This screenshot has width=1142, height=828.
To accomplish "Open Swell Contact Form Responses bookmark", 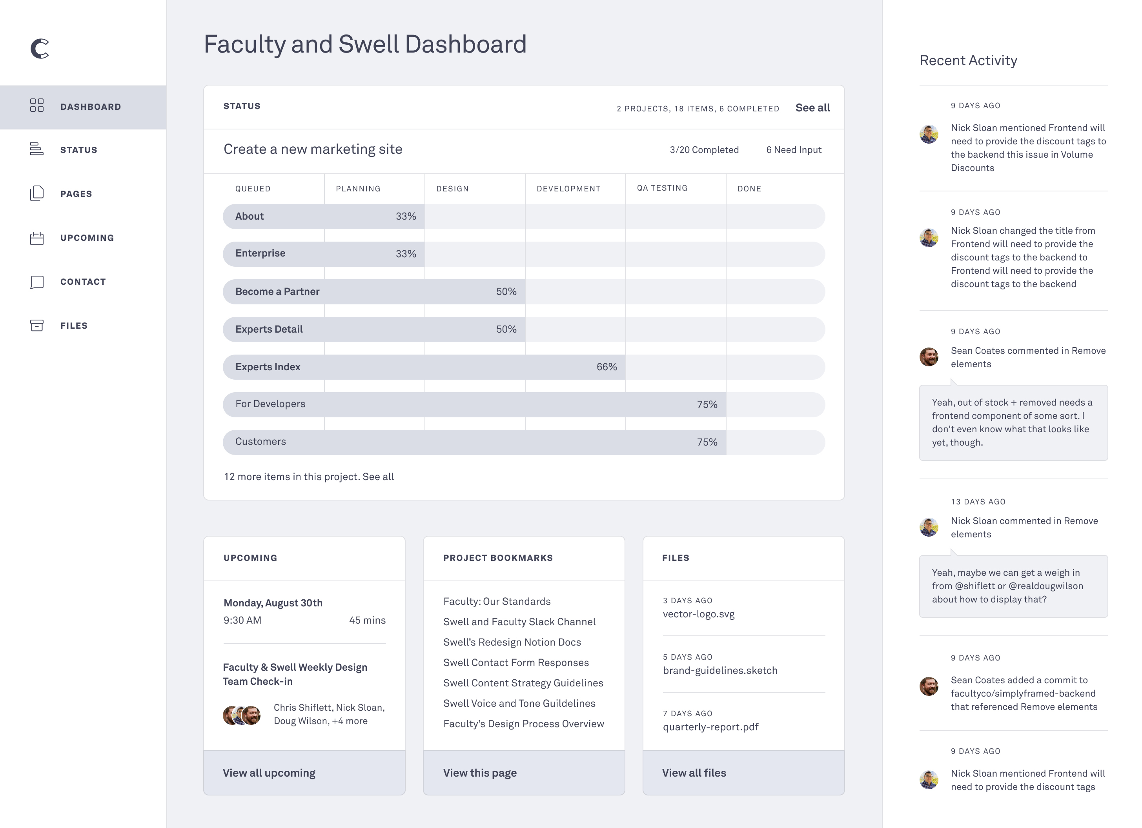I will [x=516, y=662].
